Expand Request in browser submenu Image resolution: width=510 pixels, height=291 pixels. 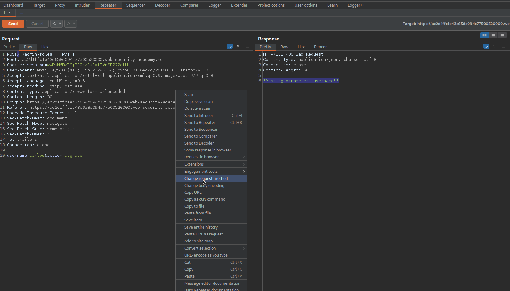coord(211,157)
